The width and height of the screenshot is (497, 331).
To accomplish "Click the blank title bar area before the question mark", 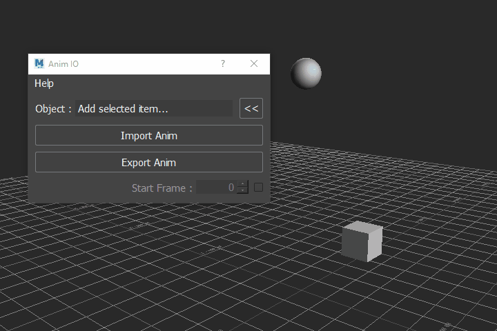I will (148, 64).
